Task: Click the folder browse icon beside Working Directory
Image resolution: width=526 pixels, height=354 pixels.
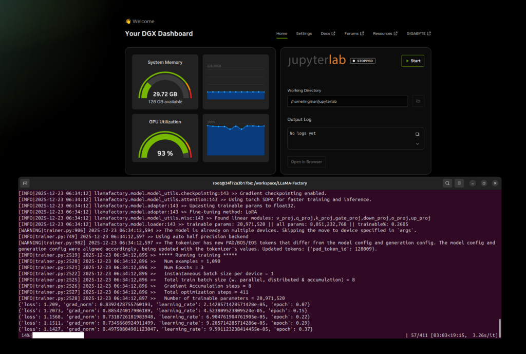Action: tap(419, 101)
